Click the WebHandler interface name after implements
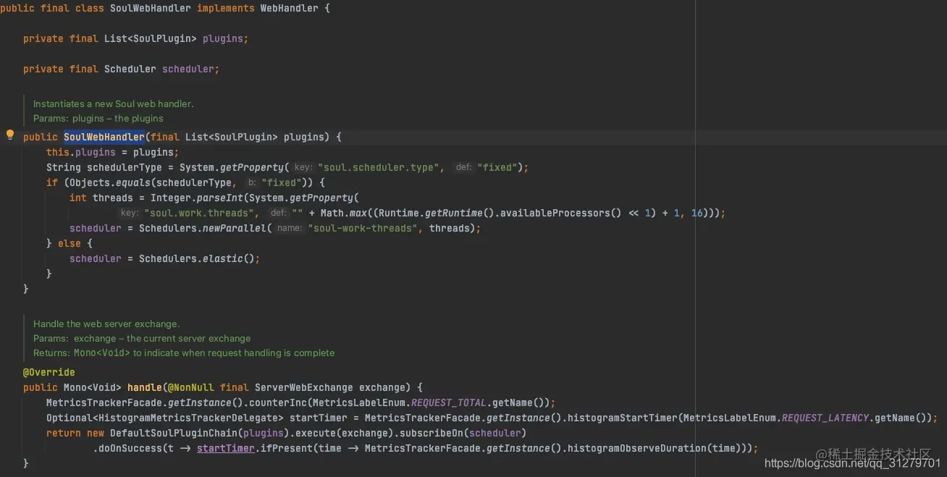Image resolution: width=947 pixels, height=477 pixels. [290, 9]
